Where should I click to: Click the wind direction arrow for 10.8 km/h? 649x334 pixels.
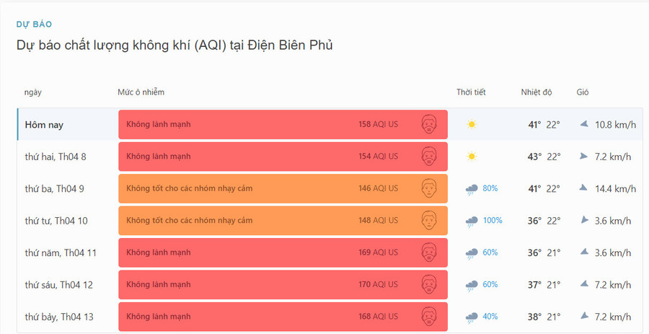[x=584, y=124]
